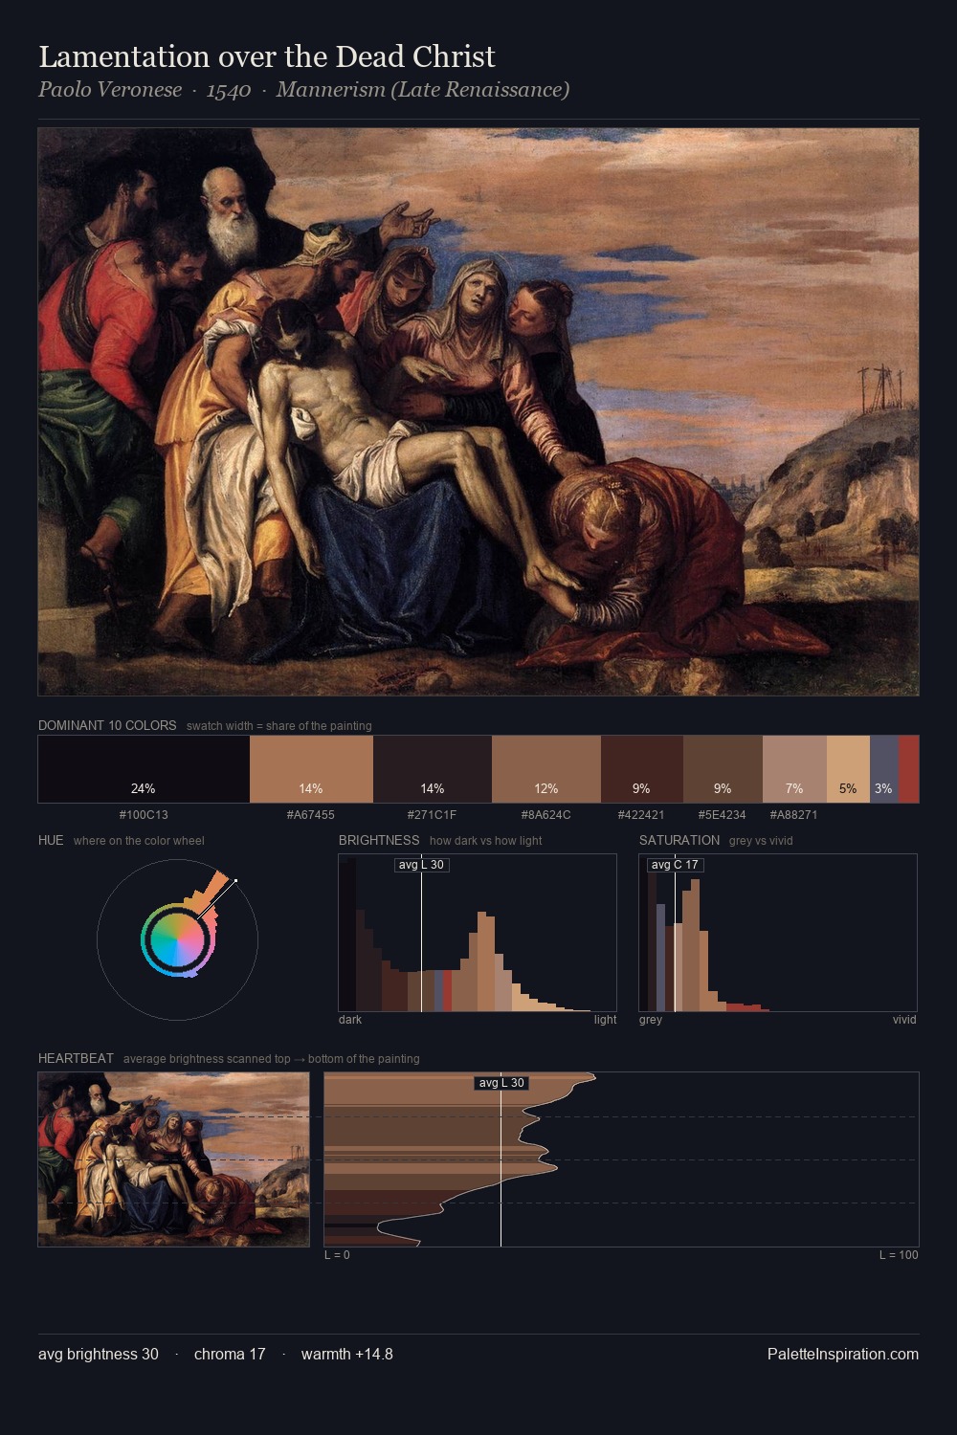Screen dimensions: 957x1435
Task: Click the #A67455 hex code label
Action: [x=311, y=815]
